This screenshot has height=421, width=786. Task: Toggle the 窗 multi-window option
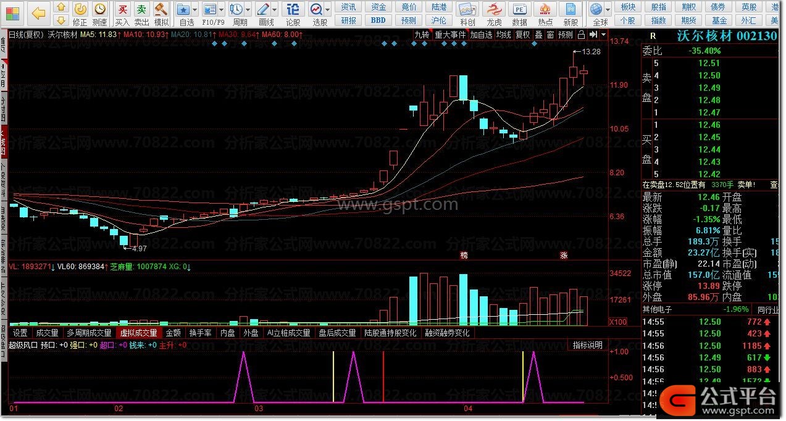tap(550, 35)
